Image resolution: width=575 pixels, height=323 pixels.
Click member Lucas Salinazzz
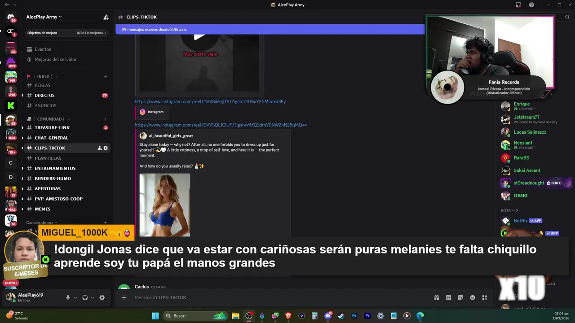pos(530,132)
